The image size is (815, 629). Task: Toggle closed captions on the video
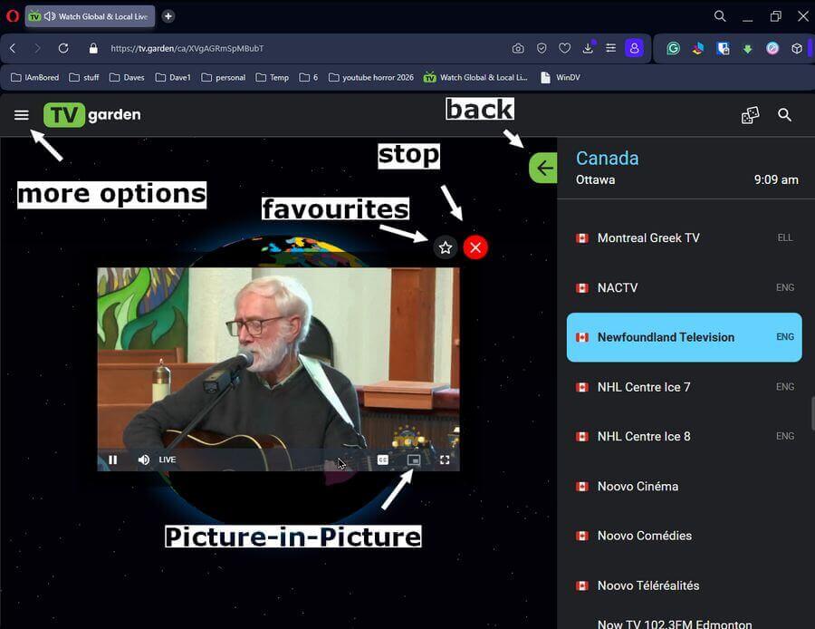pyautogui.click(x=383, y=460)
